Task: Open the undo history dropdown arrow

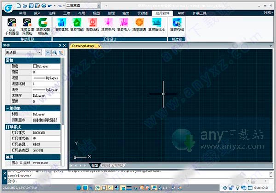Action: pyautogui.click(x=55, y=6)
